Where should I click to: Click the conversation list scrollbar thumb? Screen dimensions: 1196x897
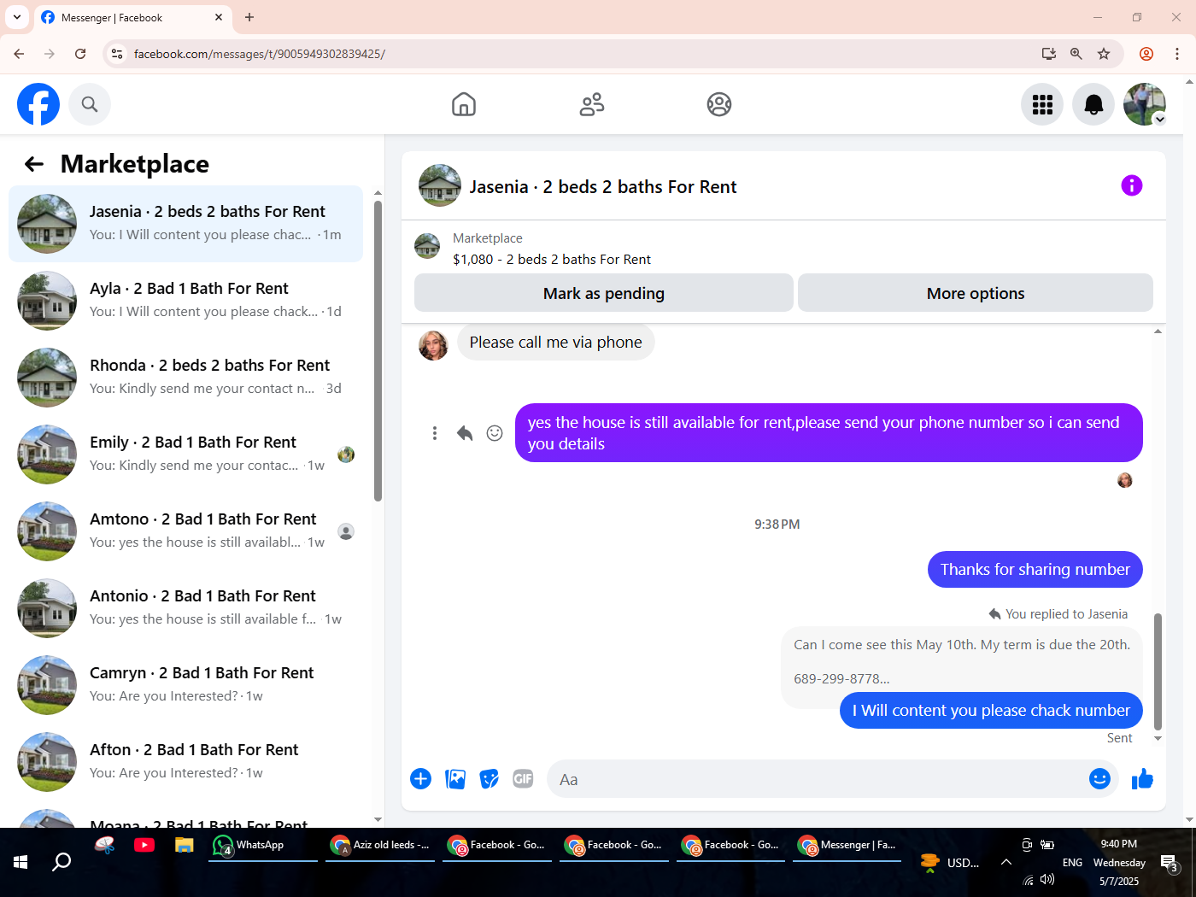(378, 352)
